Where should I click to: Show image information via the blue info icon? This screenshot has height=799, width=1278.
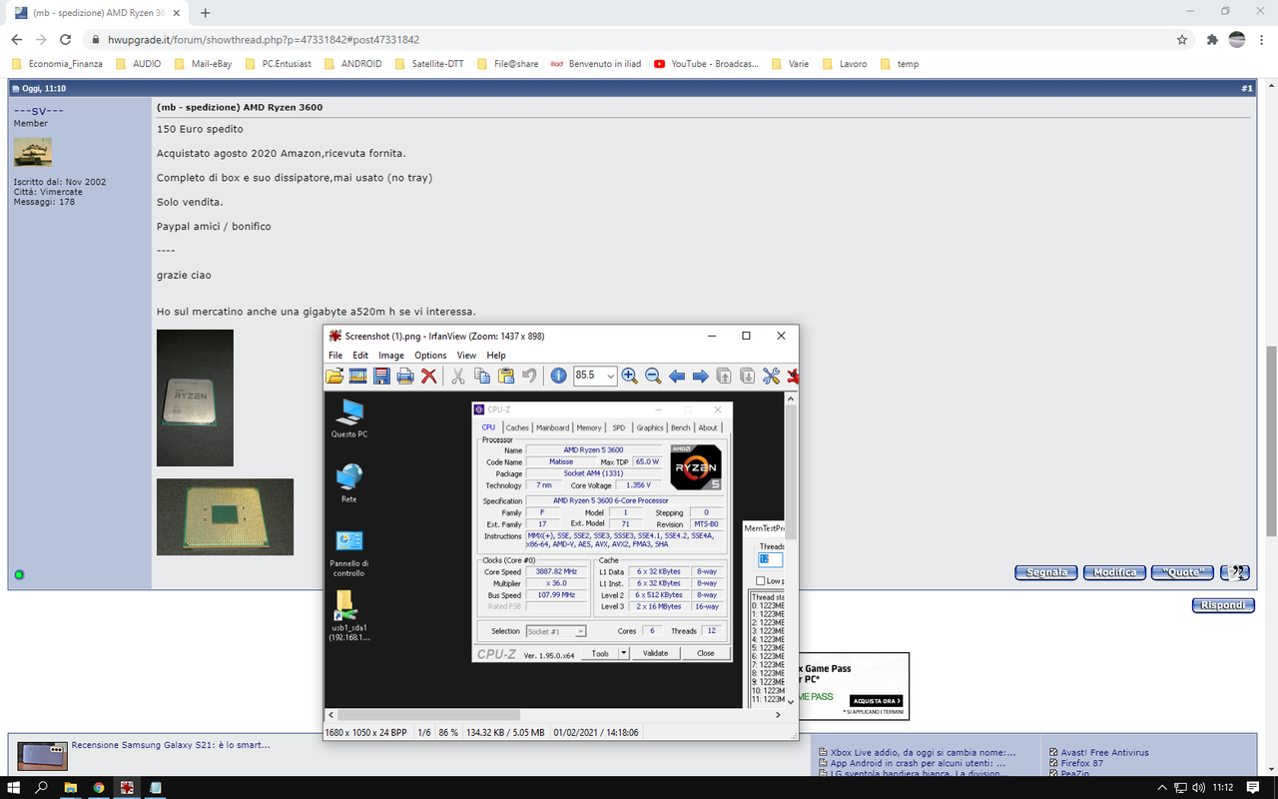pos(557,376)
